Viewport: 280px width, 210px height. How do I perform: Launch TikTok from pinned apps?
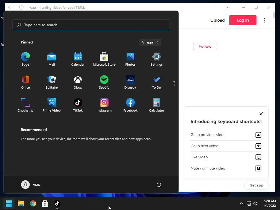point(78,105)
